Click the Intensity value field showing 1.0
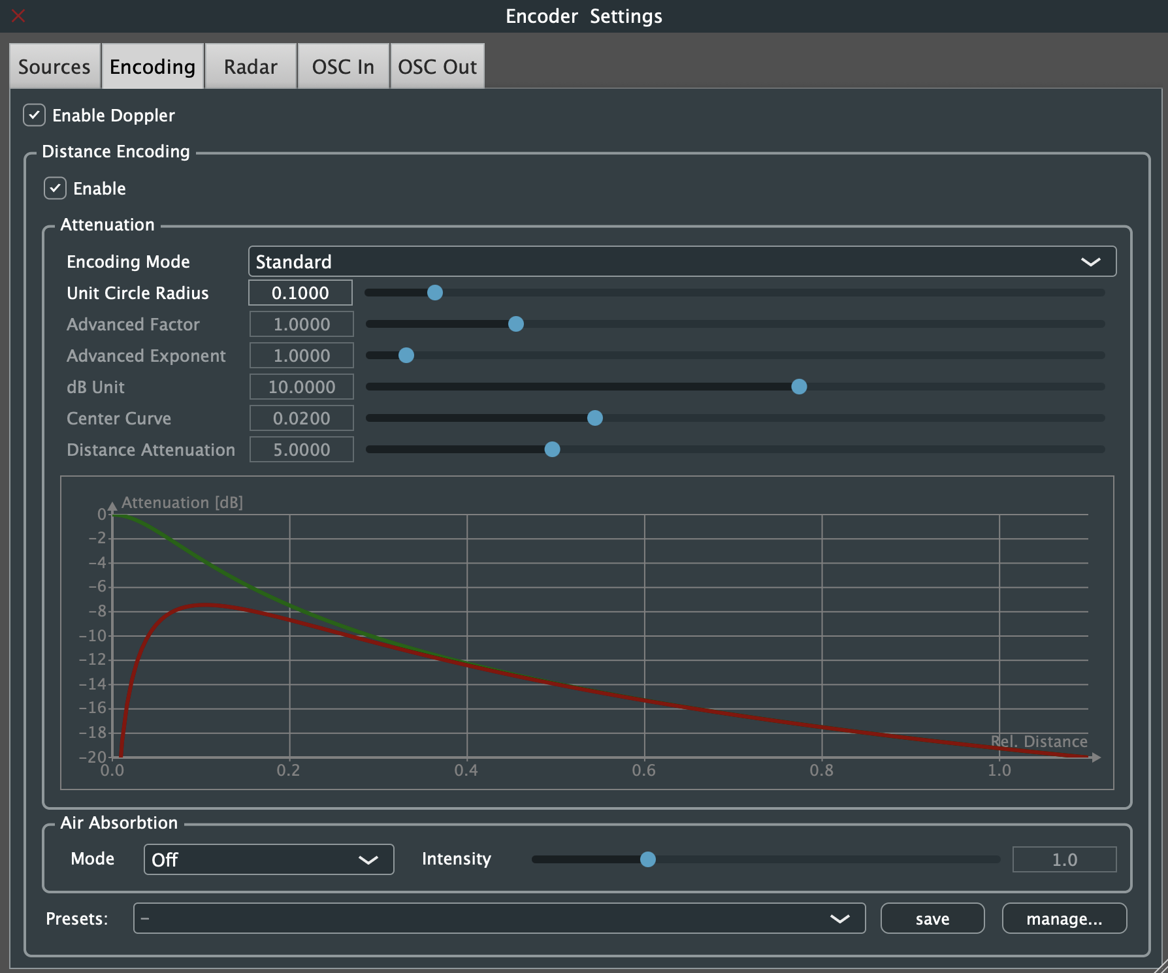 click(1063, 859)
